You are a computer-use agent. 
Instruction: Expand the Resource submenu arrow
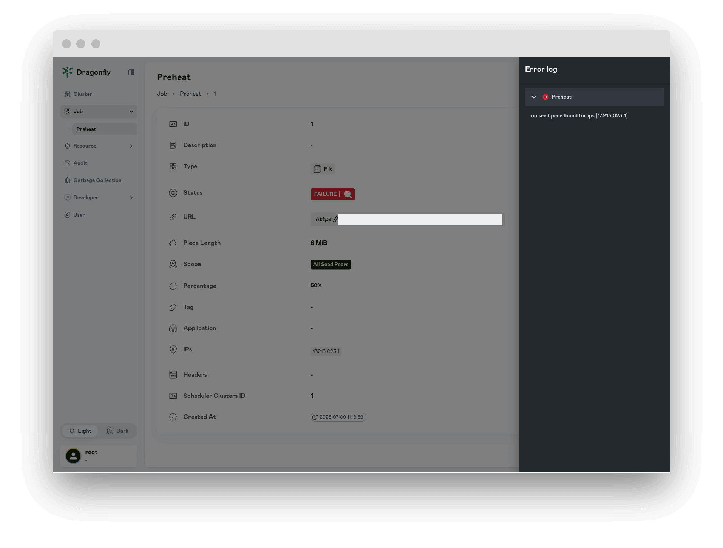(131, 146)
